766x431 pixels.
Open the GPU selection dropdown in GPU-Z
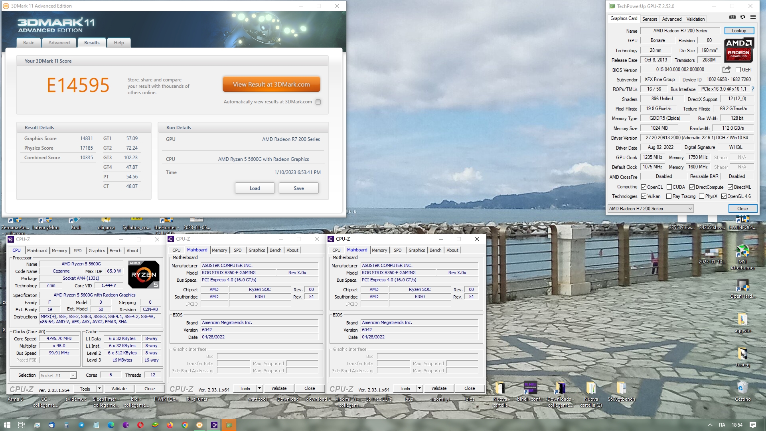650,209
